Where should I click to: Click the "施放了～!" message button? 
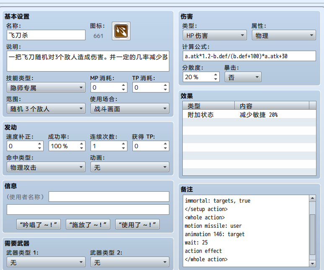tap(88, 224)
